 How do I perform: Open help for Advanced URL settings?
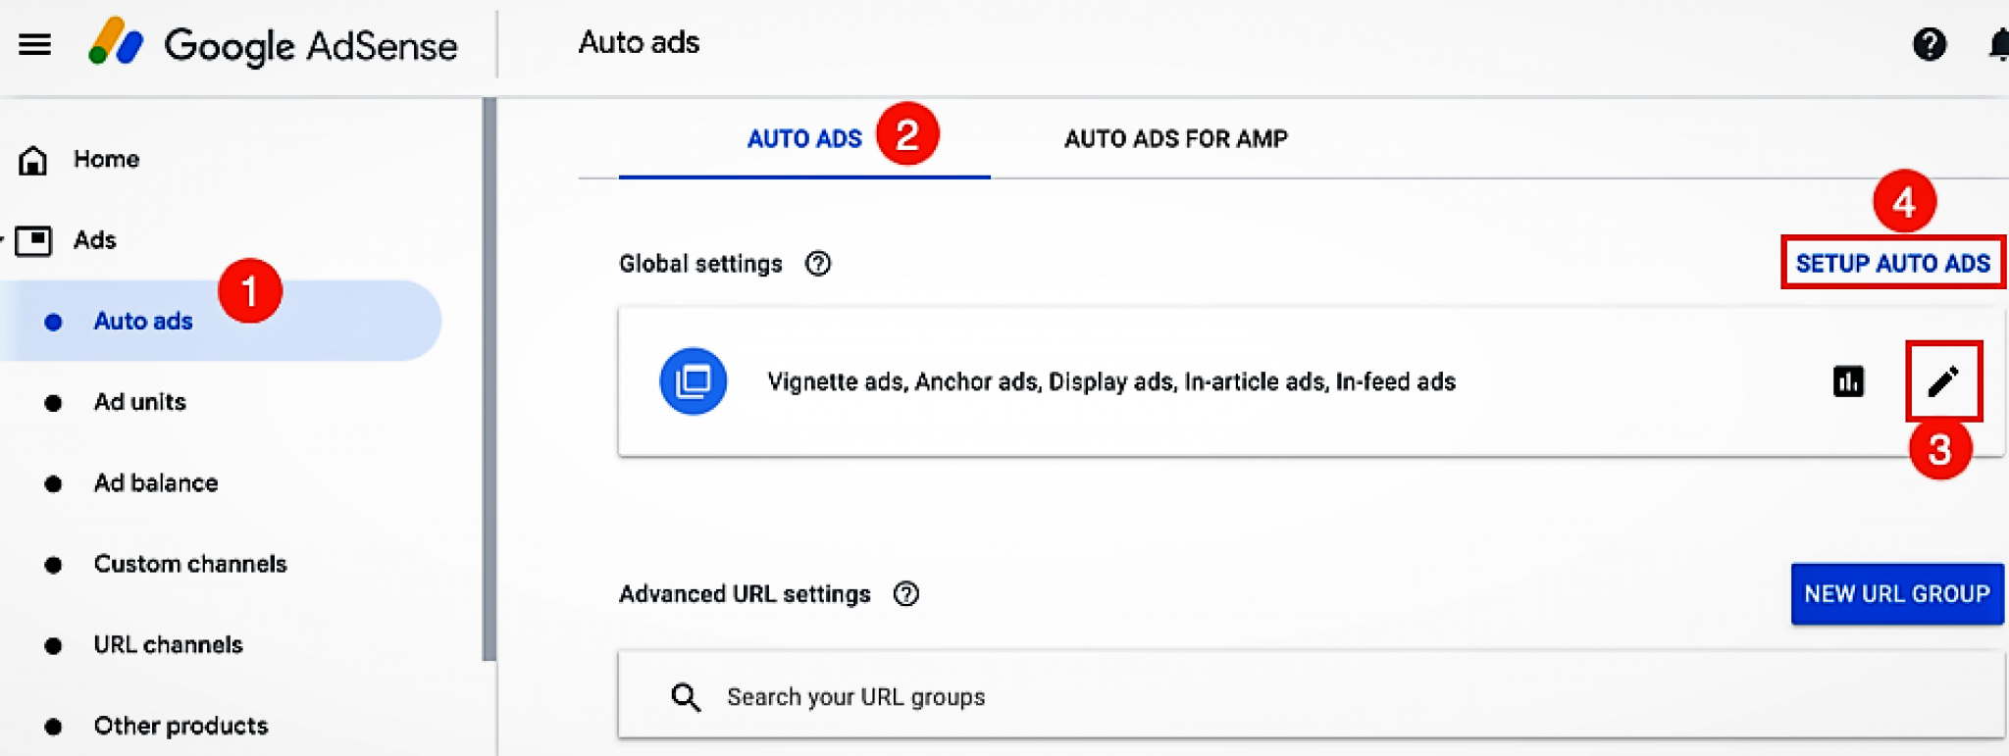pos(906,594)
